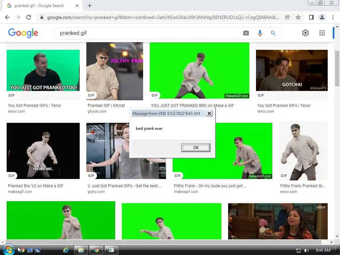Close the Message from VM1 dialog
The width and height of the screenshot is (340, 255).
click(x=209, y=114)
